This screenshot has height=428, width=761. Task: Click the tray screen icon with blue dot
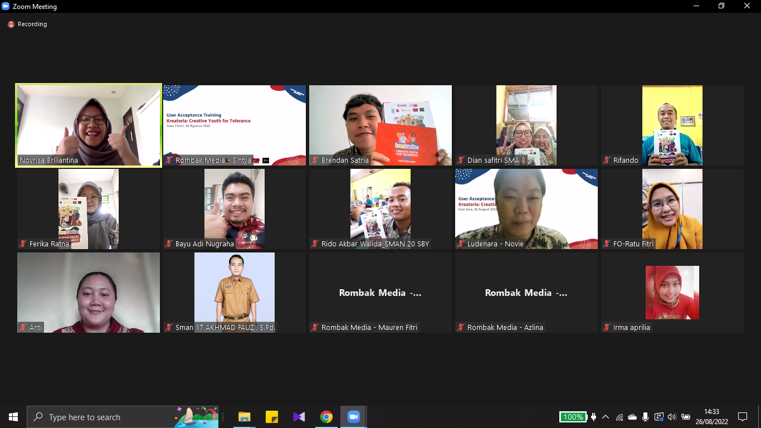pyautogui.click(x=659, y=417)
